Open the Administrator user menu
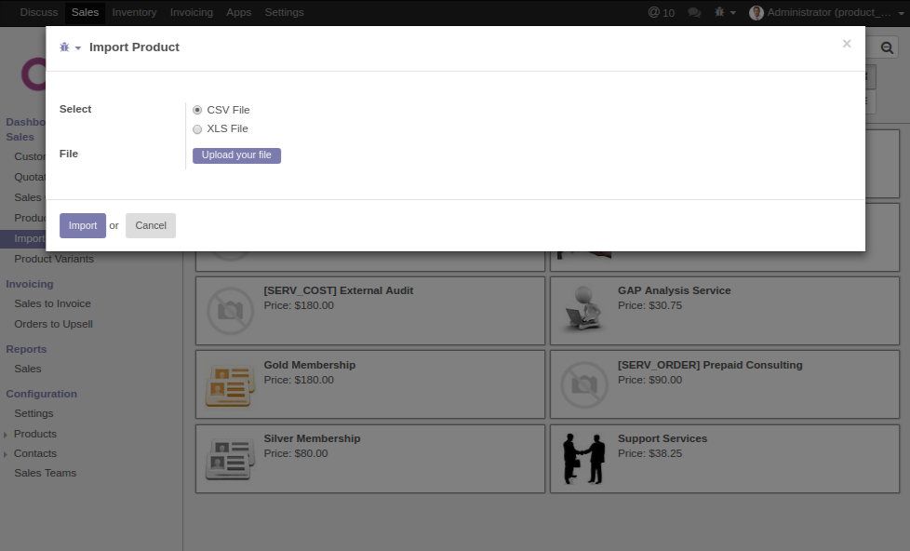The width and height of the screenshot is (910, 551). coord(819,12)
